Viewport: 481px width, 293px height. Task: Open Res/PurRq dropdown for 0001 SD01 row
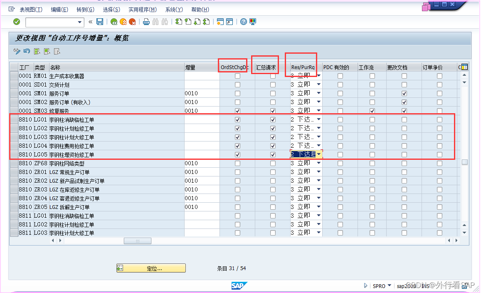319,84
